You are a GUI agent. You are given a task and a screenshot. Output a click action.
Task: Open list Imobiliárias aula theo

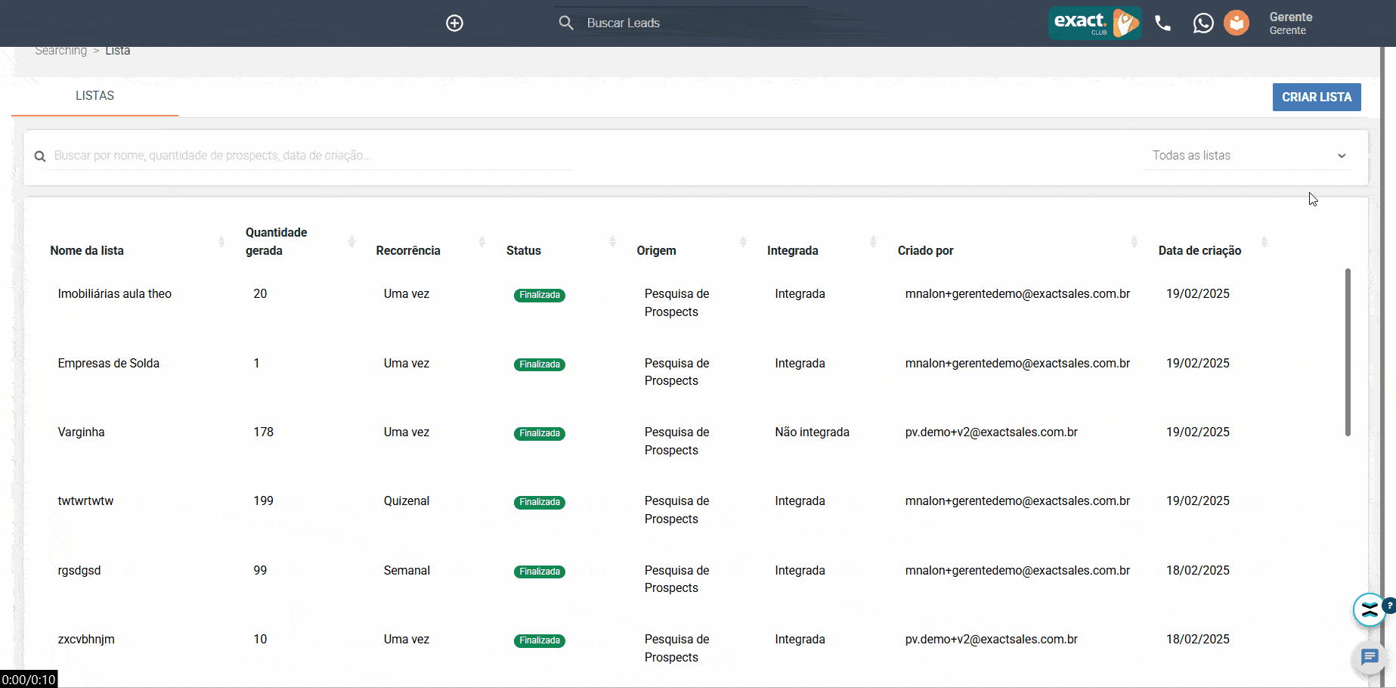tap(115, 294)
